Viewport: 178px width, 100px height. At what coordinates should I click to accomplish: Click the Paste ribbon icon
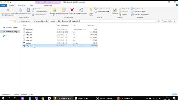[x=28, y=11]
